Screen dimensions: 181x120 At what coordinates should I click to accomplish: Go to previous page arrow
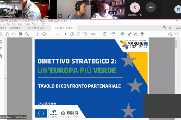tap(38, 34)
